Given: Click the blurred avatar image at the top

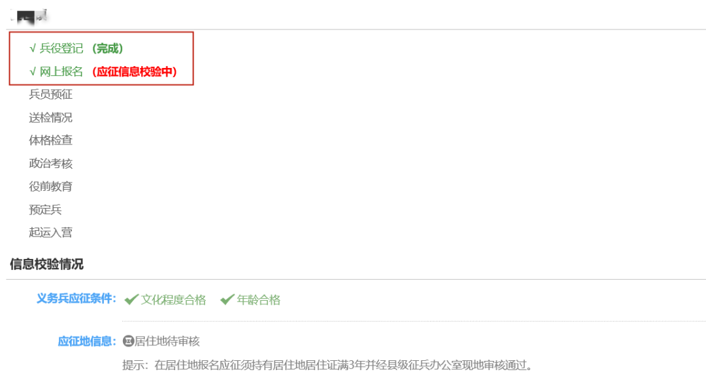Looking at the screenshot, I should tap(29, 17).
